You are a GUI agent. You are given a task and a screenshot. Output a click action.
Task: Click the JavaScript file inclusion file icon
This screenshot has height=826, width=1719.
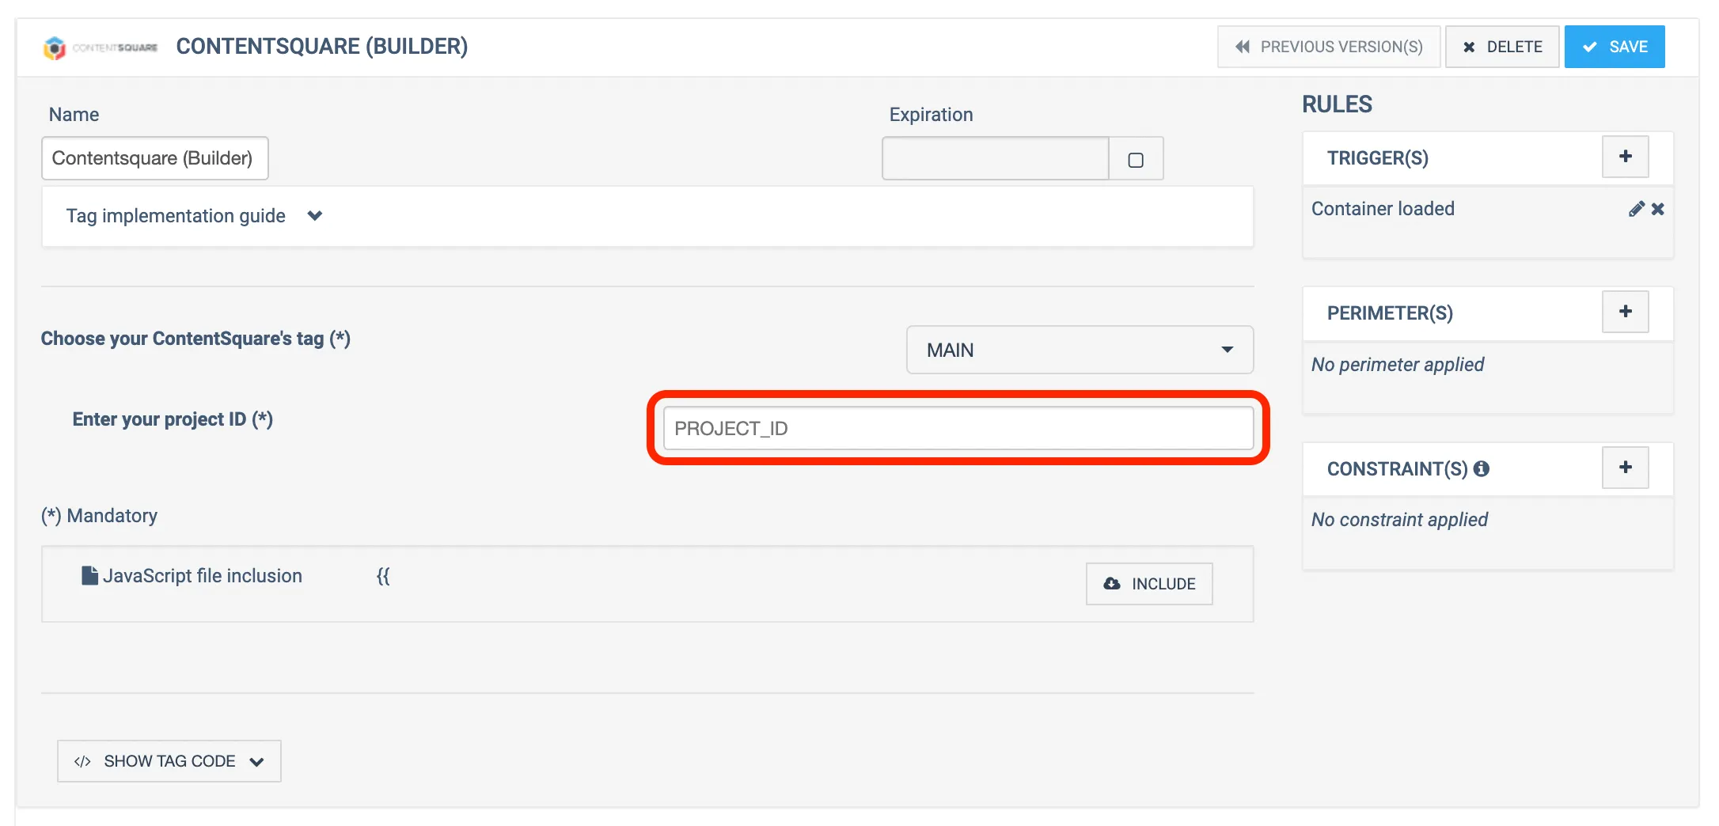click(x=89, y=575)
